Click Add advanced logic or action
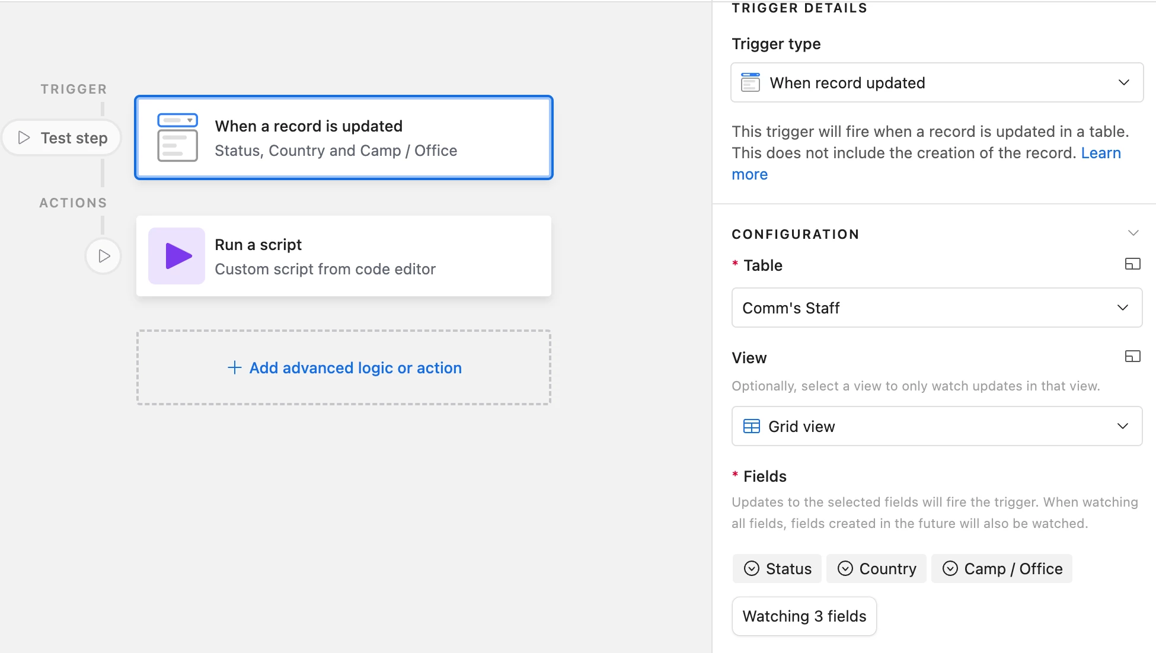1156x653 pixels. coord(344,368)
